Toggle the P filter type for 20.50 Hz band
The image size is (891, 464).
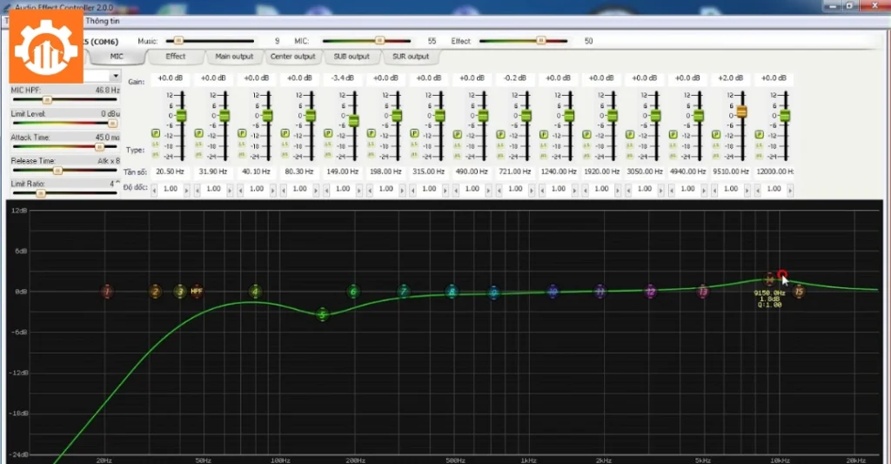click(156, 134)
